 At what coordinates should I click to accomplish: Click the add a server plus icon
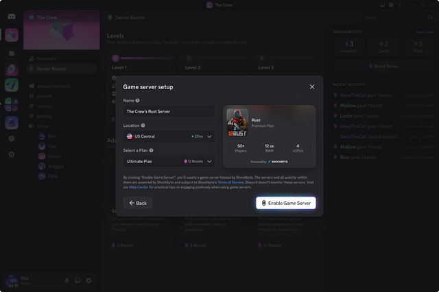tap(12, 138)
